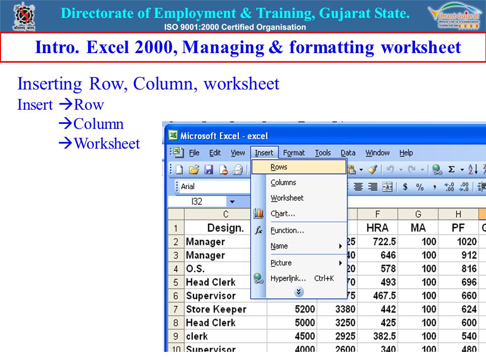
Task: Choose Rows from the Insert menu
Action: pos(299,167)
